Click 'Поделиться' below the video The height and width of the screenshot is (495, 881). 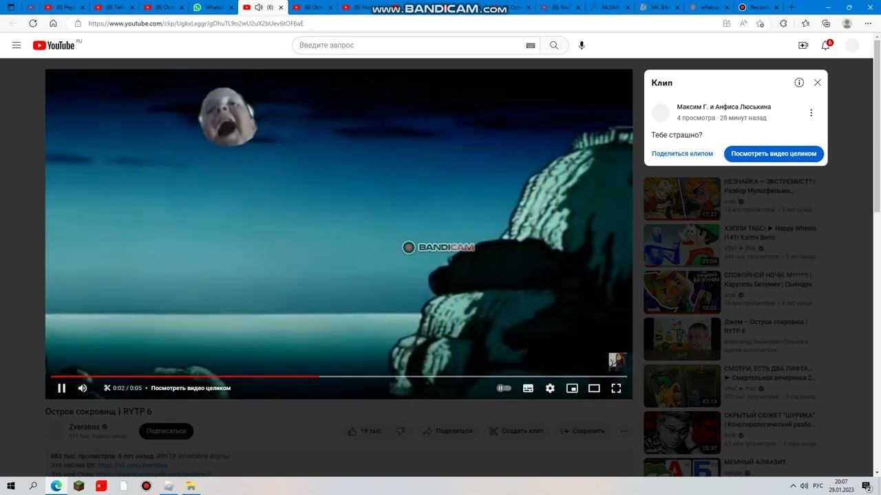tap(448, 431)
